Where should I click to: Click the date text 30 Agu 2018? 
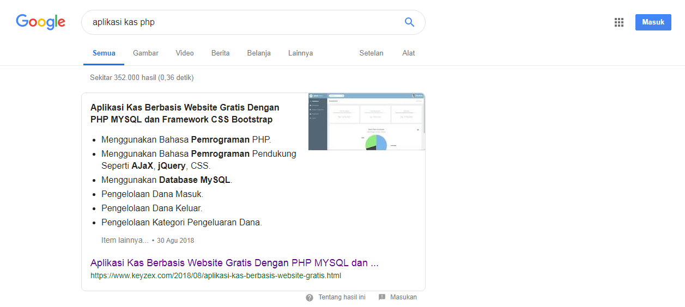[x=175, y=241]
